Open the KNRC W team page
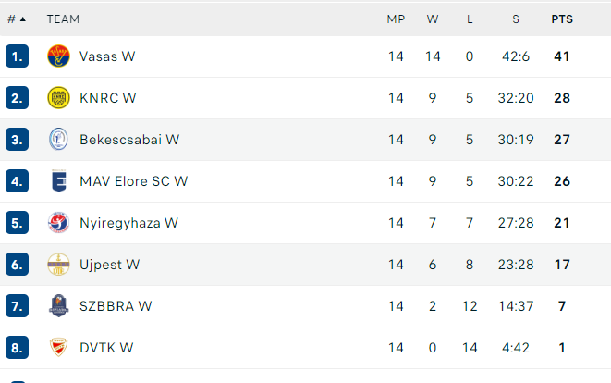This screenshot has height=383, width=611. click(108, 98)
